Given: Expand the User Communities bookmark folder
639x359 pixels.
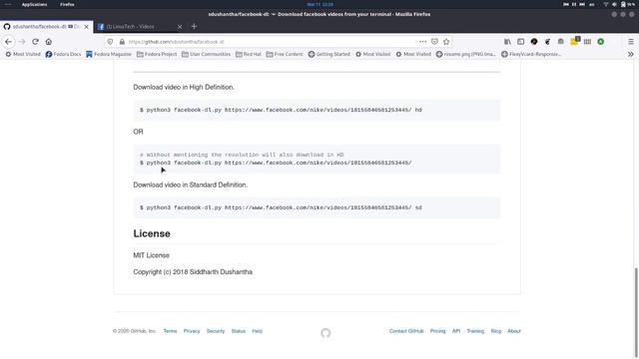Looking at the screenshot, I should (x=207, y=54).
